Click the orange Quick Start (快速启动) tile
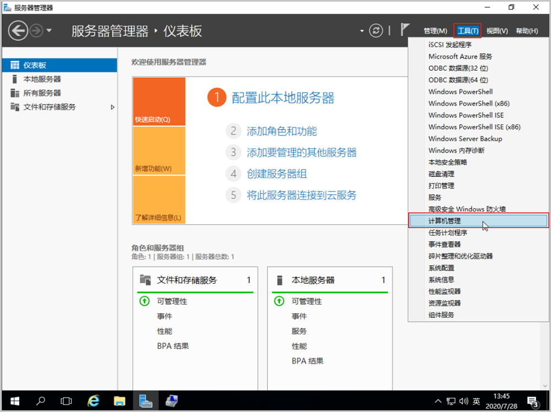Viewport: 551px width, 412px height. click(x=159, y=102)
